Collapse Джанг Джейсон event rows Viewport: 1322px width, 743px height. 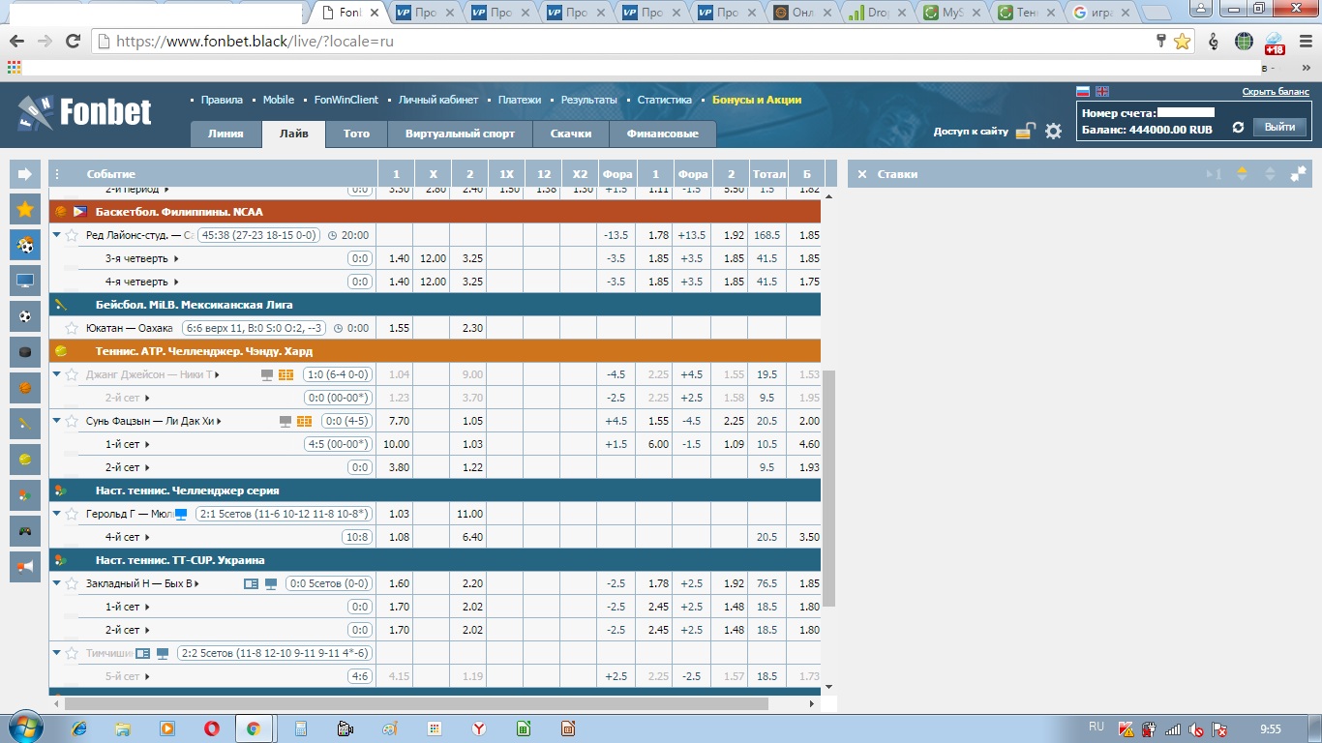(x=57, y=374)
